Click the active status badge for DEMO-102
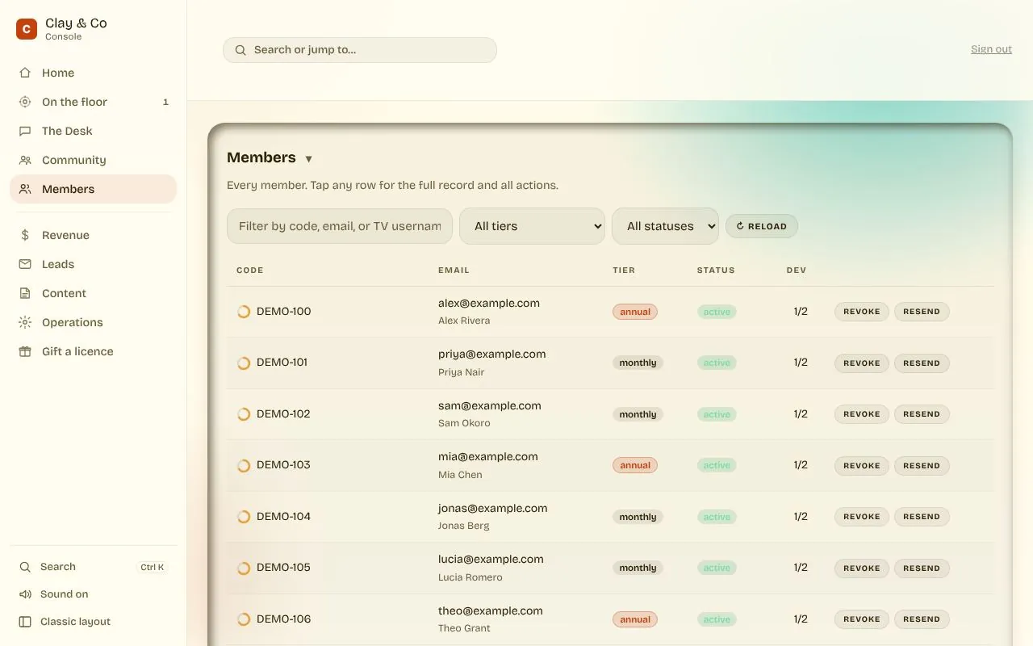This screenshot has width=1033, height=646. click(x=717, y=414)
